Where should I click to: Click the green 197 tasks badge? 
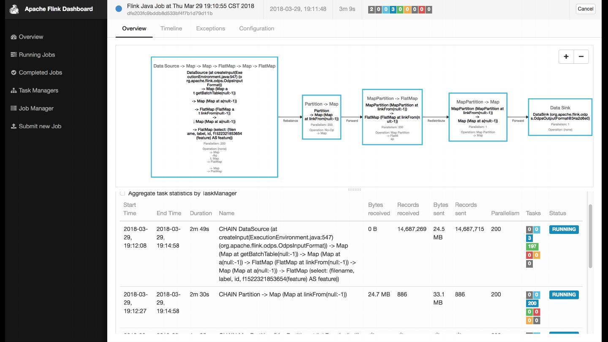[532, 247]
